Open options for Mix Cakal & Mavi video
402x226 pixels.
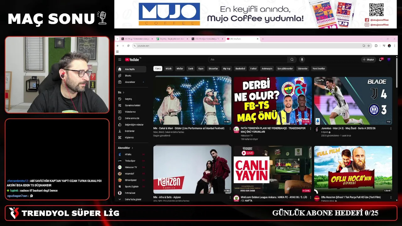tap(230, 128)
